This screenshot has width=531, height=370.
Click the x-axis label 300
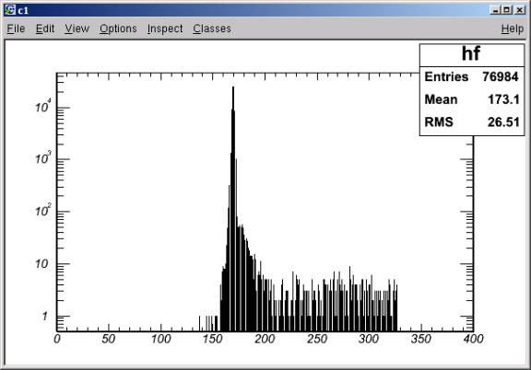pyautogui.click(x=369, y=339)
